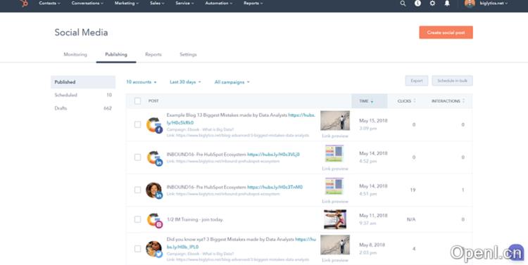Open the Marketing navigation menu
Image resolution: width=528 pixels, height=265 pixels.
(127, 4)
